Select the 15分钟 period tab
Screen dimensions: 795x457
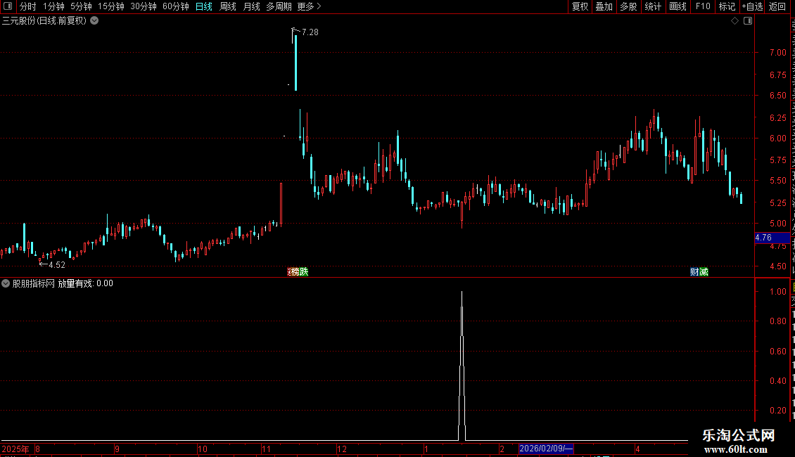(111, 6)
